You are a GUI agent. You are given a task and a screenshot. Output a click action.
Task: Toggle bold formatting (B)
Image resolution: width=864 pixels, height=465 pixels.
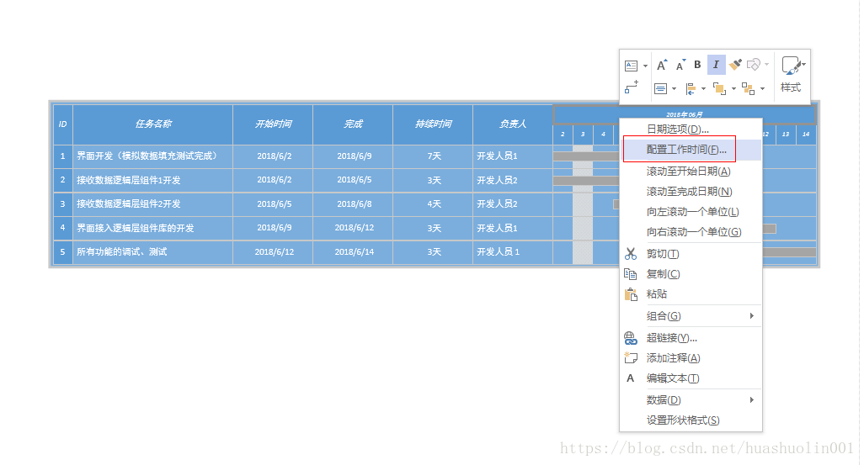(697, 65)
